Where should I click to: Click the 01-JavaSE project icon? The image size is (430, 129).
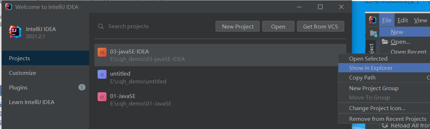pos(102,96)
